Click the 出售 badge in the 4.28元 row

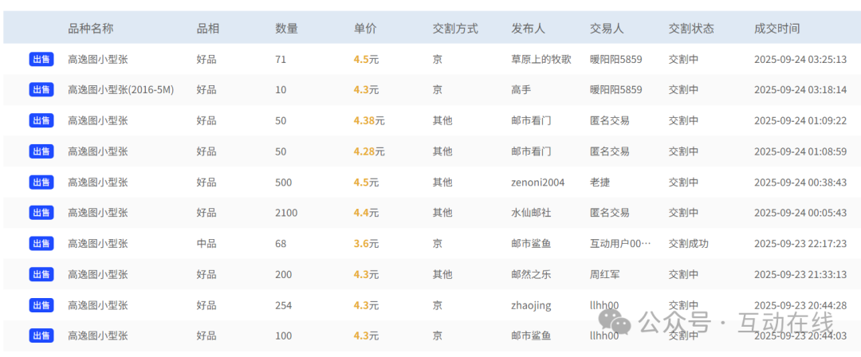[41, 151]
